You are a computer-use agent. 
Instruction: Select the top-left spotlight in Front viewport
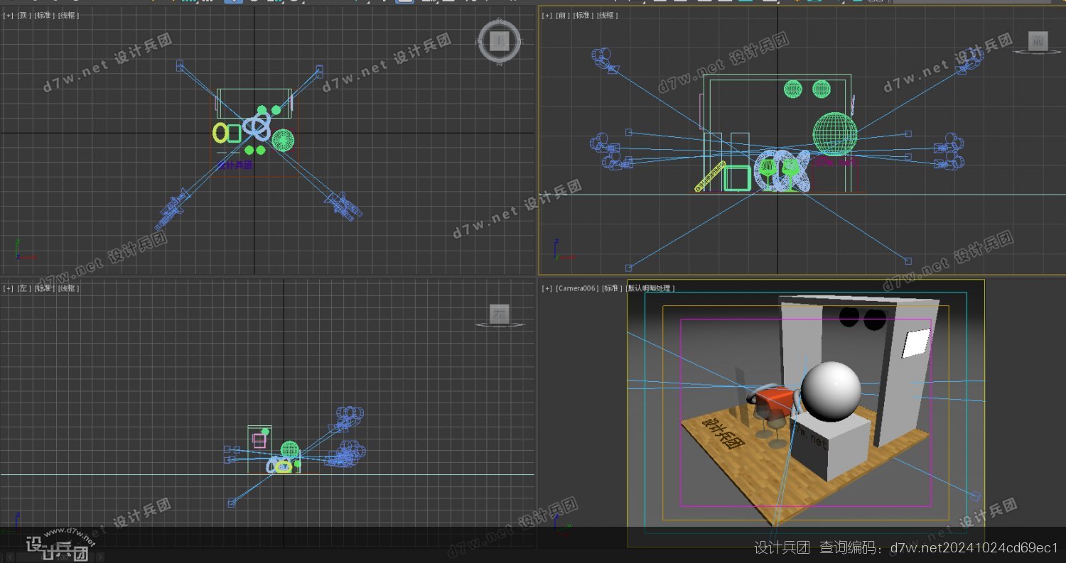click(x=605, y=60)
